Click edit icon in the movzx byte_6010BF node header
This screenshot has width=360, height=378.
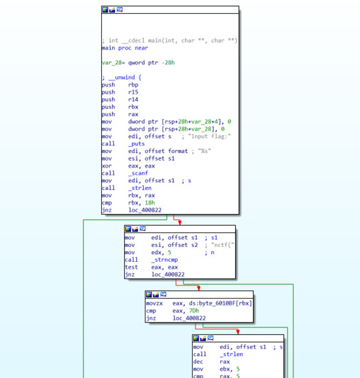tap(156, 295)
